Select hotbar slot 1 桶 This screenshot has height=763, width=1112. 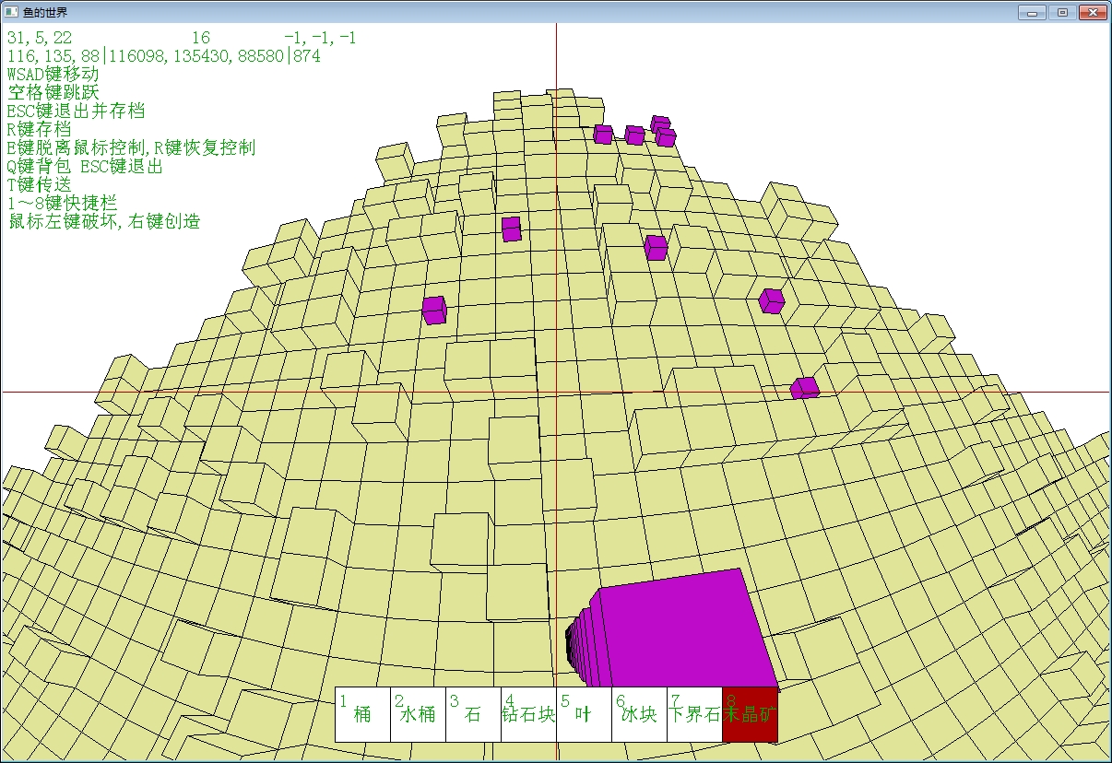click(362, 714)
